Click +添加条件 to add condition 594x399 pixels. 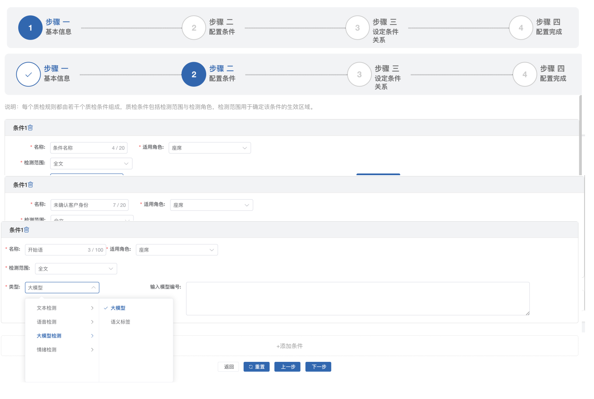290,346
